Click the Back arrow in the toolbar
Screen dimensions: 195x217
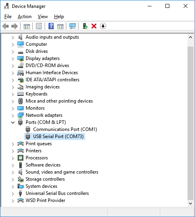click(x=6, y=26)
